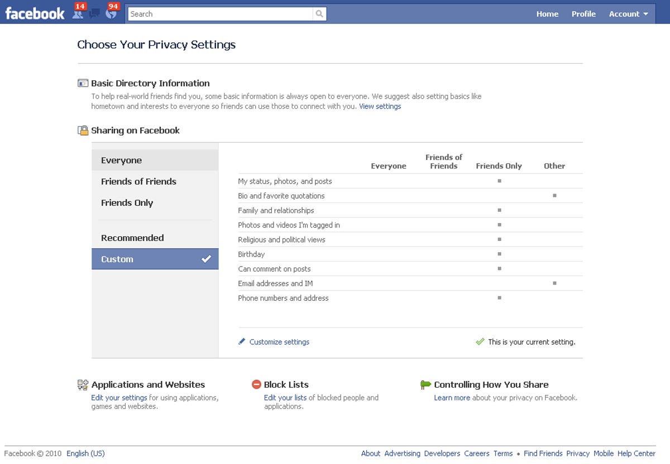This screenshot has width=670, height=464.
Task: Open View settings for Basic Directory Information
Action: [380, 106]
